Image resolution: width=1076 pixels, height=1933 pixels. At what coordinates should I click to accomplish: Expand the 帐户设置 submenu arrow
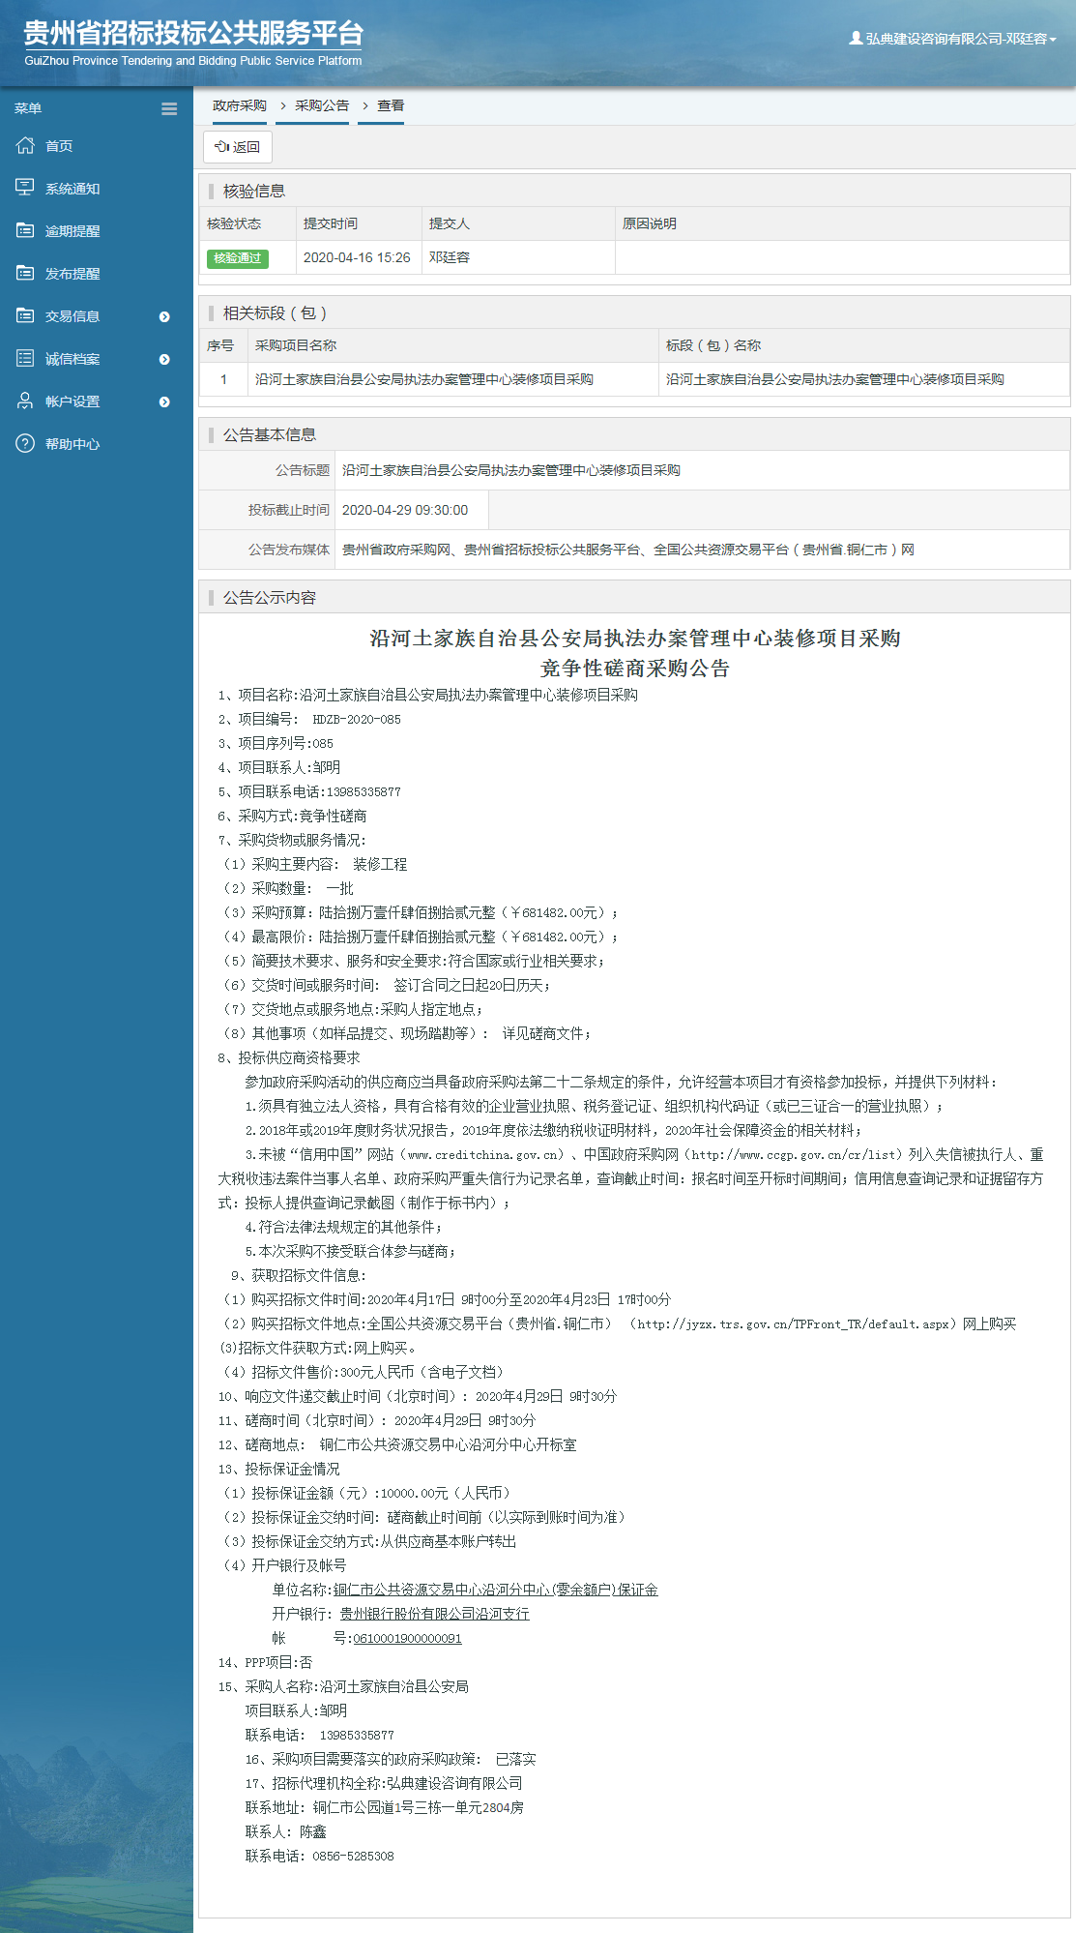point(164,401)
